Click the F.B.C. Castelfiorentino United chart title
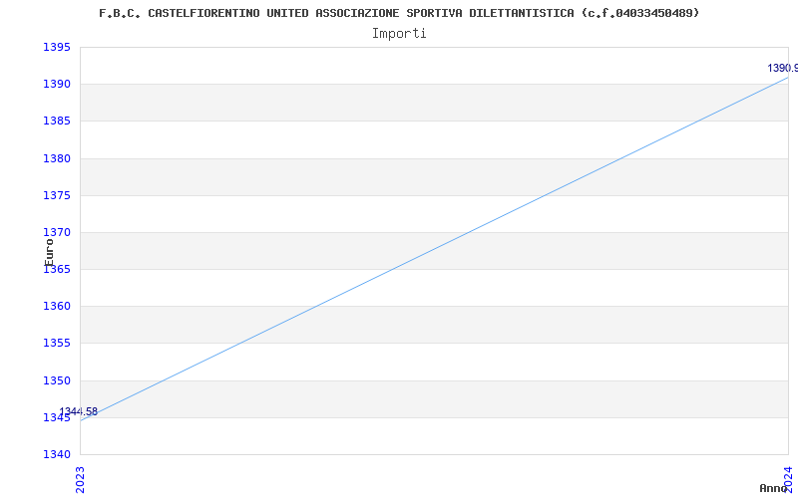The width and height of the screenshot is (798, 498). tap(399, 13)
